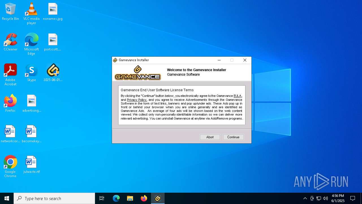Click 'Gamevance End User Software License Terms' text

[157, 90]
